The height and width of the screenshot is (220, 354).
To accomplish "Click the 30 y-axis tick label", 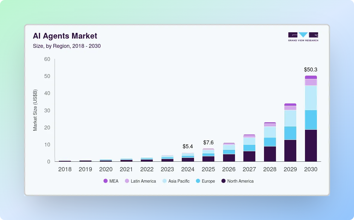I will 47,110.
